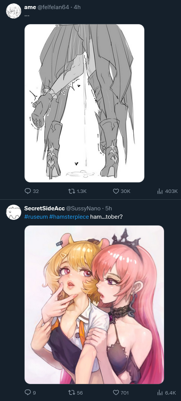This screenshot has height=401, width=181.
Task: Reply to SecretSideAcc's post
Action: pos(28,393)
